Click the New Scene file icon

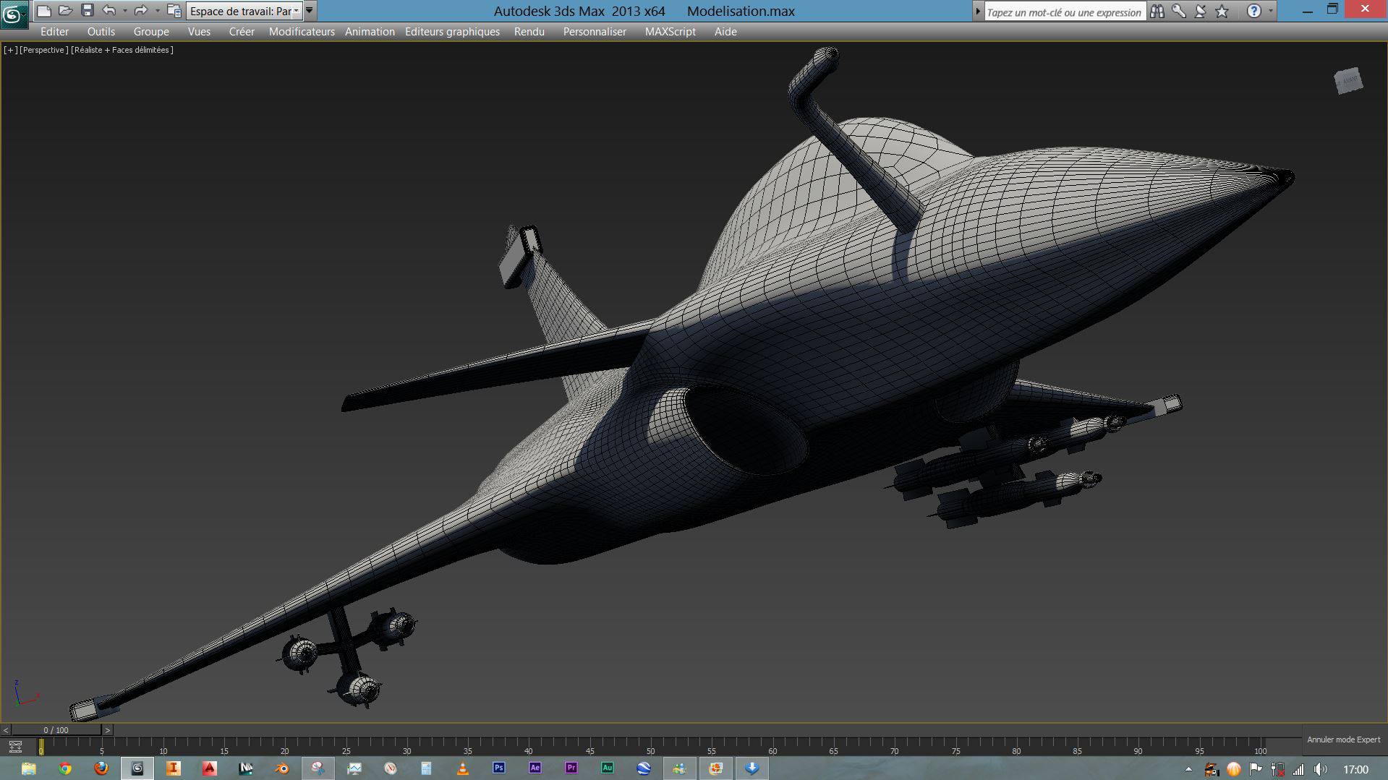pyautogui.click(x=44, y=11)
